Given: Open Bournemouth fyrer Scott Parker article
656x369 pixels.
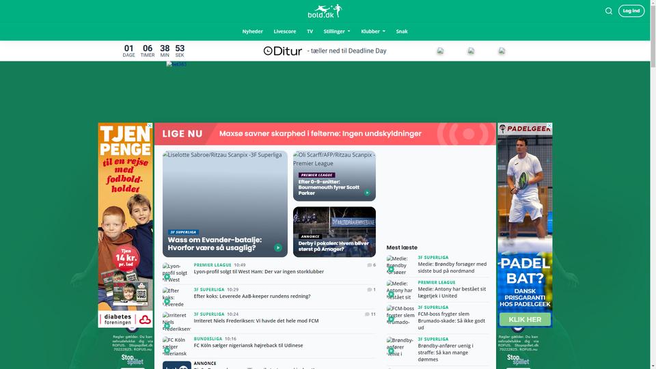Looking at the screenshot, I should pos(329,187).
